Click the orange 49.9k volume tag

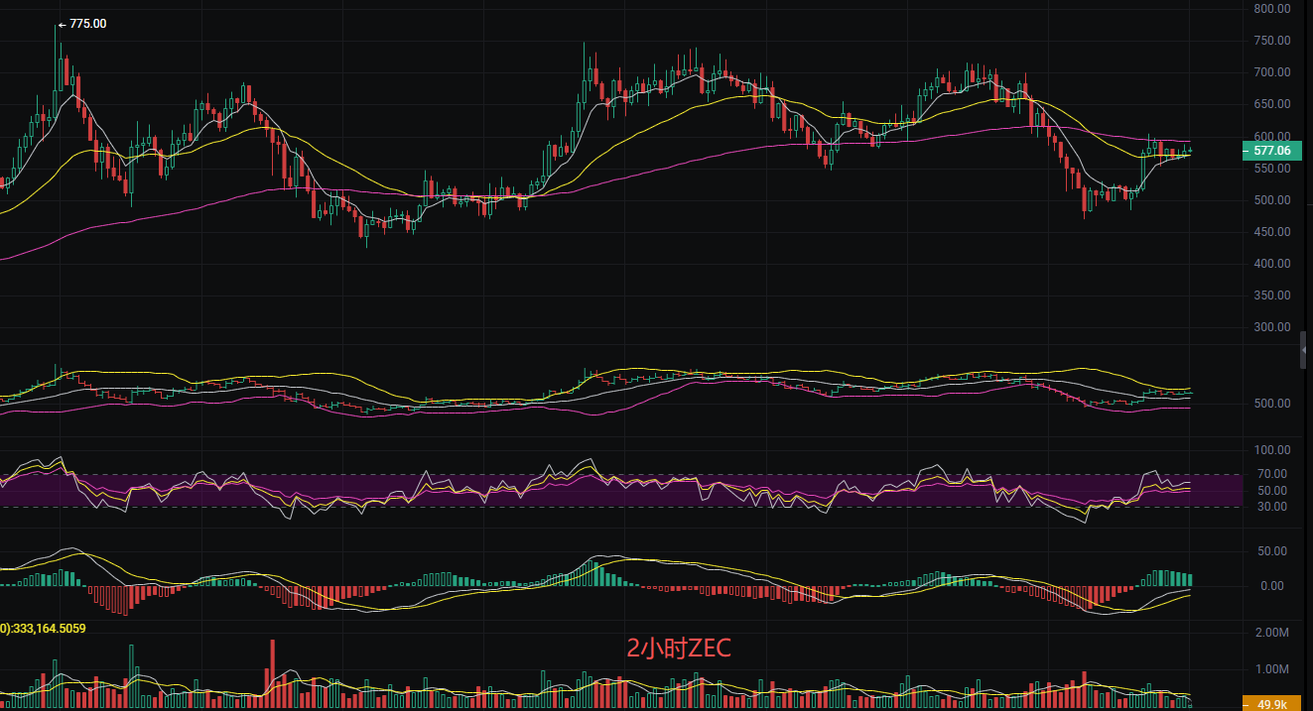point(1270,703)
